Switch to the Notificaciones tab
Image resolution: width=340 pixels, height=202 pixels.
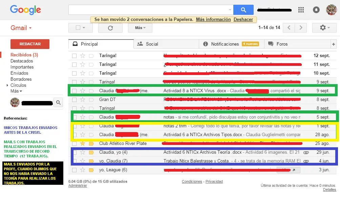(x=232, y=44)
